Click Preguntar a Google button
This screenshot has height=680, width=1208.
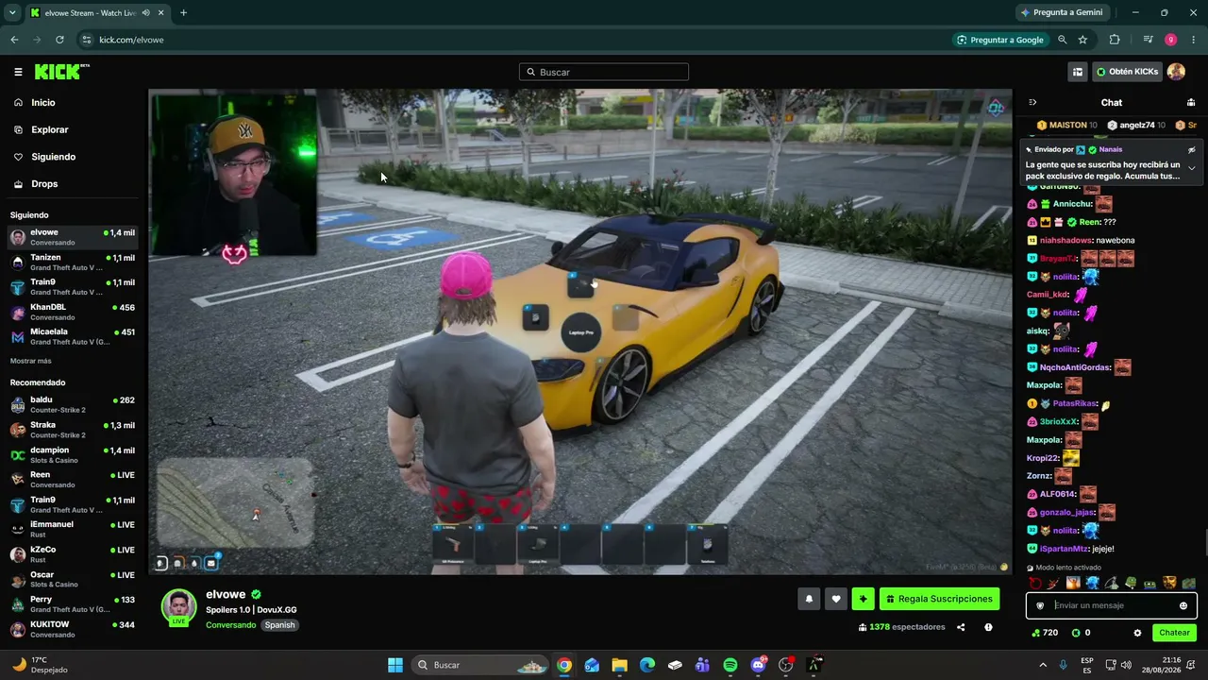(x=1000, y=40)
